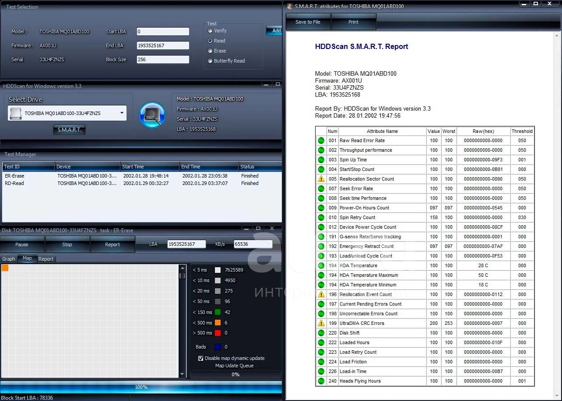The width and height of the screenshot is (562, 401).
Task: Click the 100% erase progress bar
Action: [141, 387]
